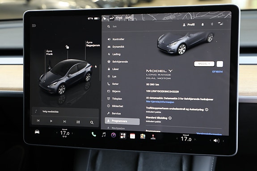257x171 pixels.
Task: Show info for Trafikkoppmerksom cruisekontroll og Autostyring
Action: [206, 109]
